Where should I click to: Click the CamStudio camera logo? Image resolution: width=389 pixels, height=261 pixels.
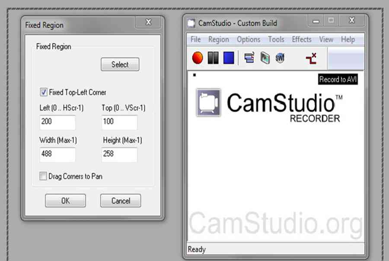click(208, 103)
